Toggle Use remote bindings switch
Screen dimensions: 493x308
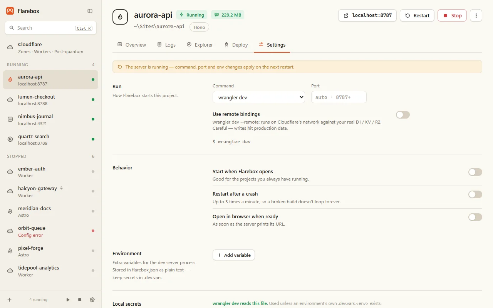[x=403, y=115]
